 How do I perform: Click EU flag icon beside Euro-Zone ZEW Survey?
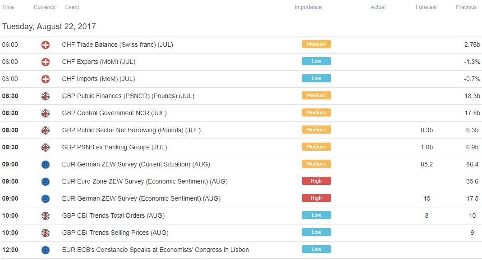tap(46, 182)
